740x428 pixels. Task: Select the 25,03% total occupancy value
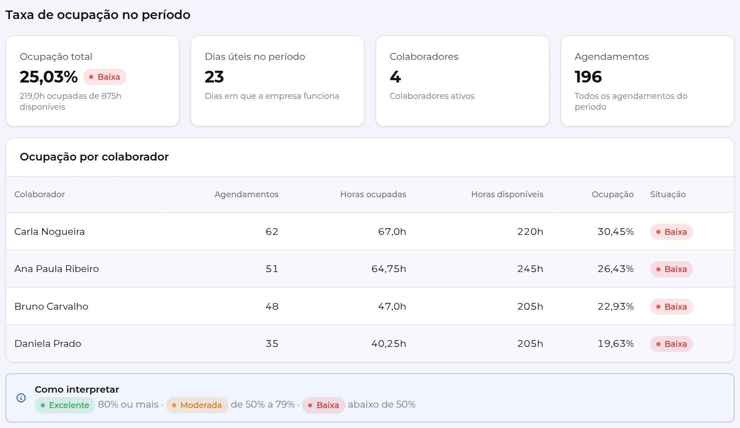49,77
